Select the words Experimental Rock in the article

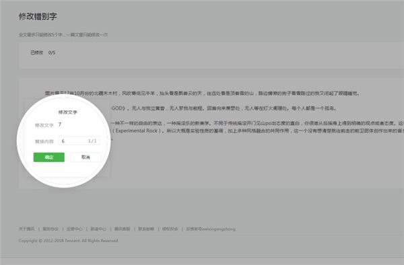[x=137, y=130]
